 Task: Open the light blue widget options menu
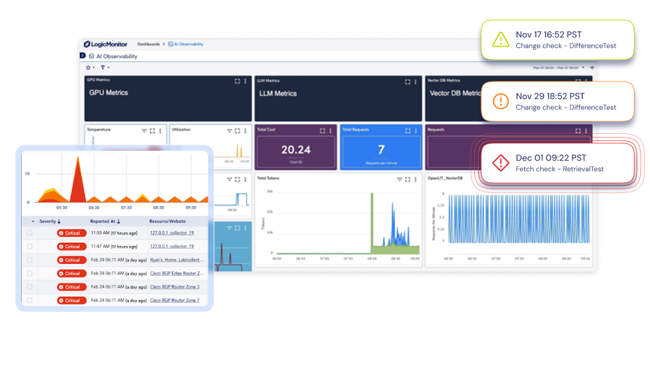(245, 228)
